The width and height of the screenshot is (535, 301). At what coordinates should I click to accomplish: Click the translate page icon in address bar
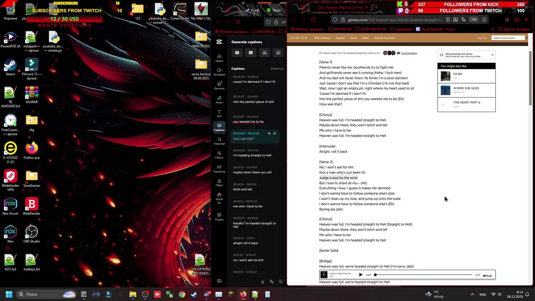pos(463,20)
